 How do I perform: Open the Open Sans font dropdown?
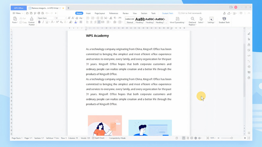(x=45, y=18)
